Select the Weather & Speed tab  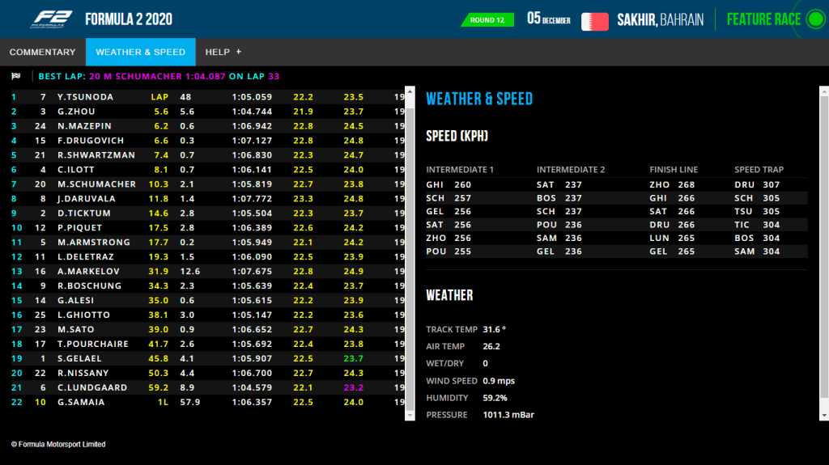tap(141, 52)
